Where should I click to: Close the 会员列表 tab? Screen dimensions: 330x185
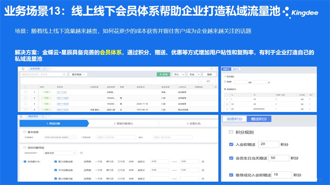click(x=45, y=69)
